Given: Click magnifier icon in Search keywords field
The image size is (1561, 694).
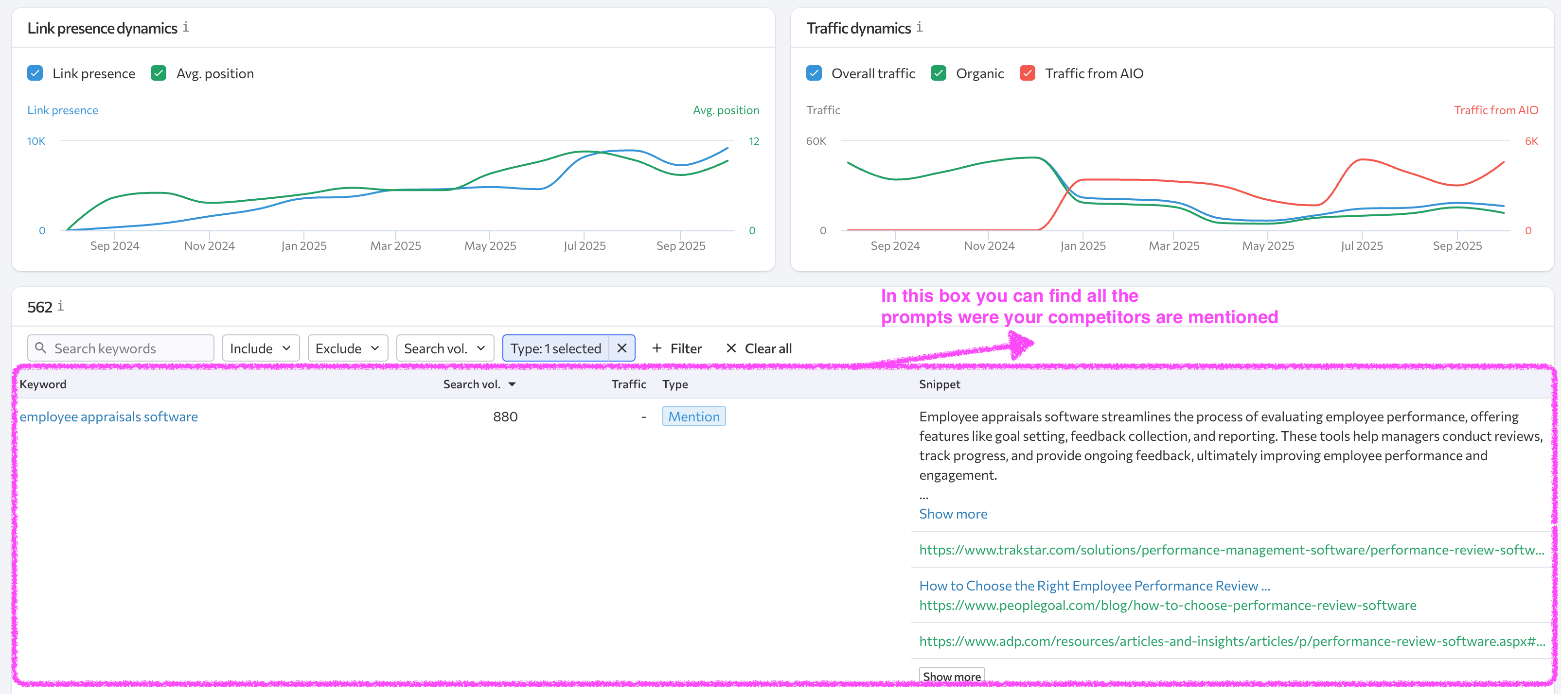Looking at the screenshot, I should [40, 347].
